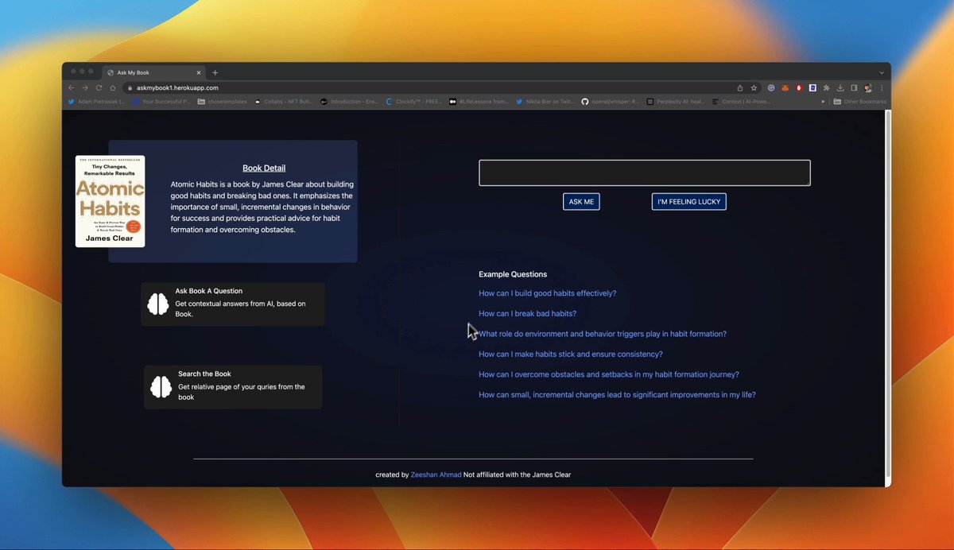Select 'How can I break bad habits?'
The width and height of the screenshot is (954, 550).
527,314
